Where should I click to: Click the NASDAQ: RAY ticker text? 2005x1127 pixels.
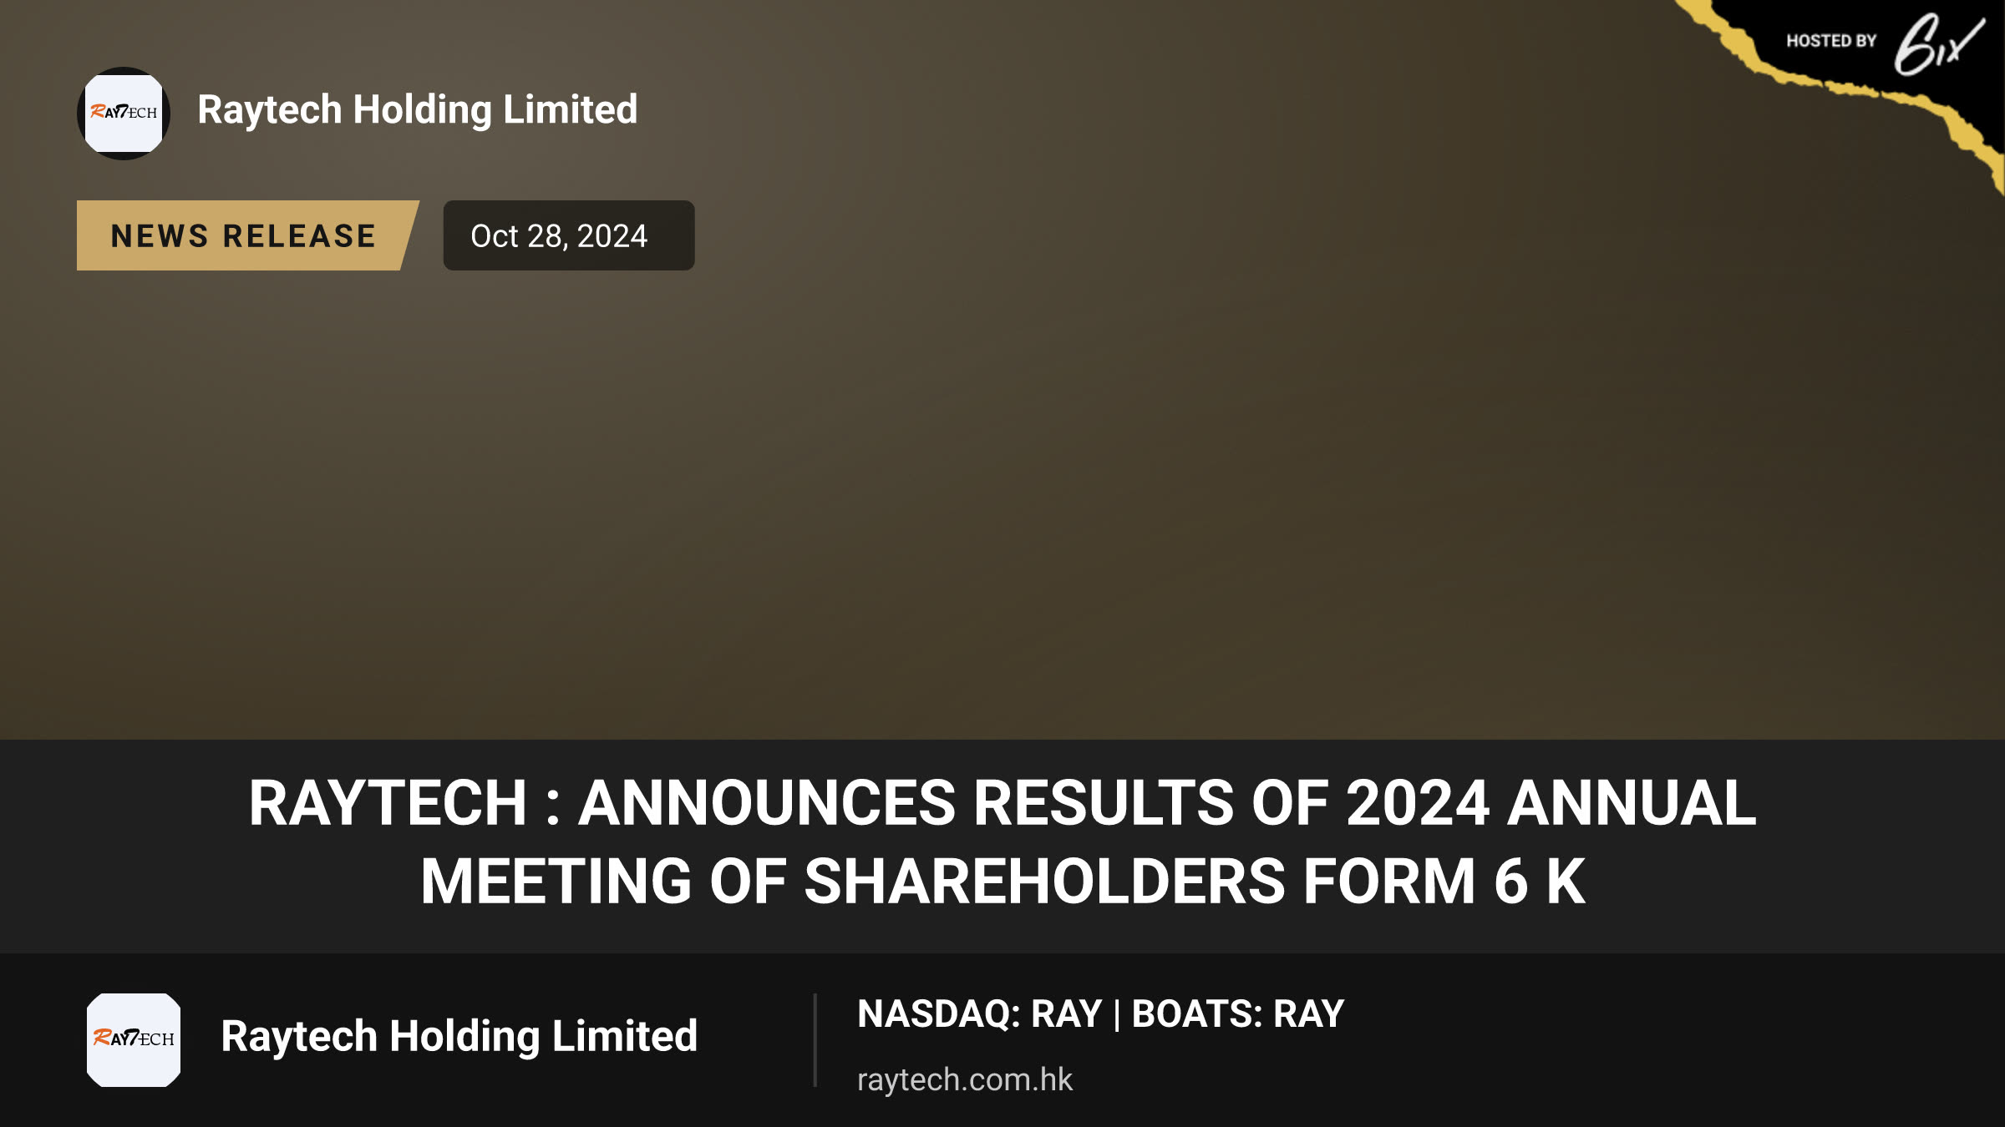click(979, 1014)
